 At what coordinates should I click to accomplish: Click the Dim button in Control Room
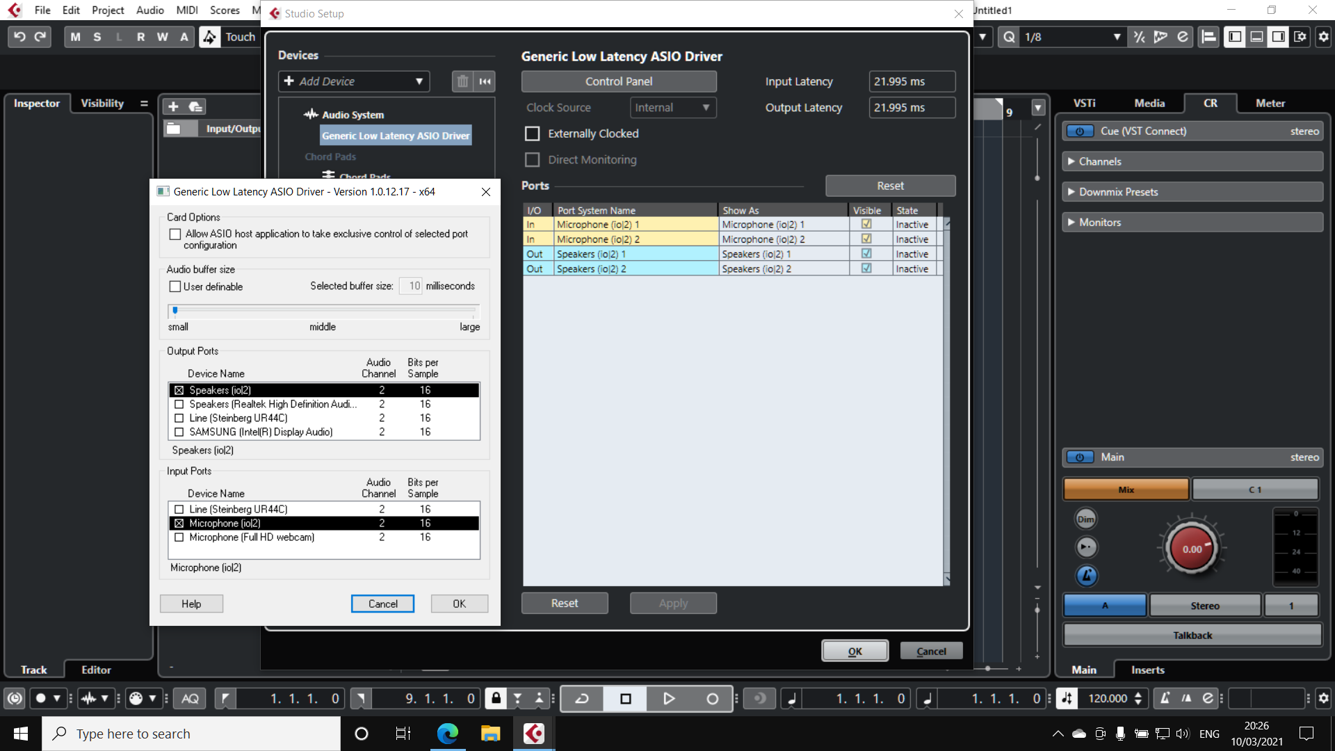[1085, 519]
